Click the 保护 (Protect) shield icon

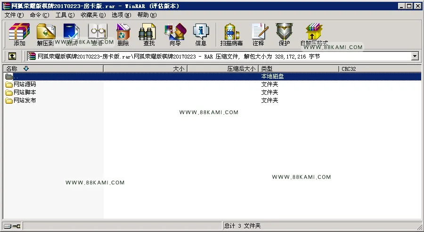coord(284,34)
